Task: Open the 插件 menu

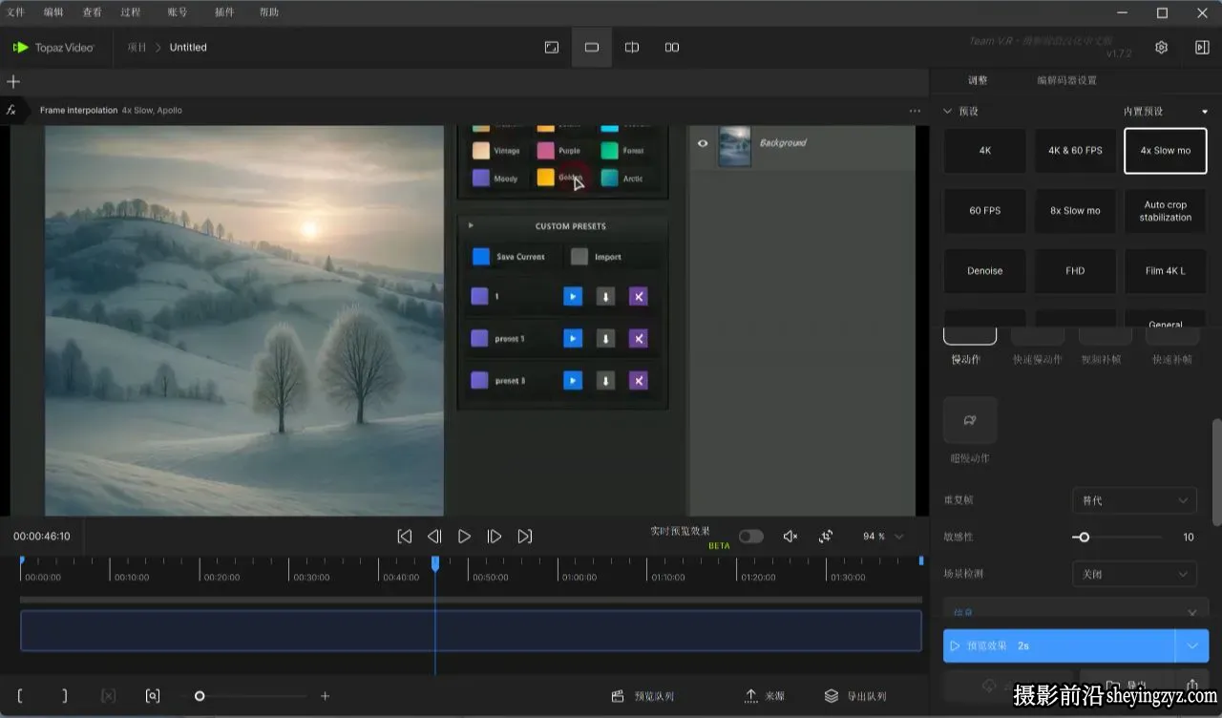Action: [224, 12]
